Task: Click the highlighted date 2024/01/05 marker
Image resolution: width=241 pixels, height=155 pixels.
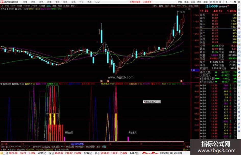Action: (77, 144)
